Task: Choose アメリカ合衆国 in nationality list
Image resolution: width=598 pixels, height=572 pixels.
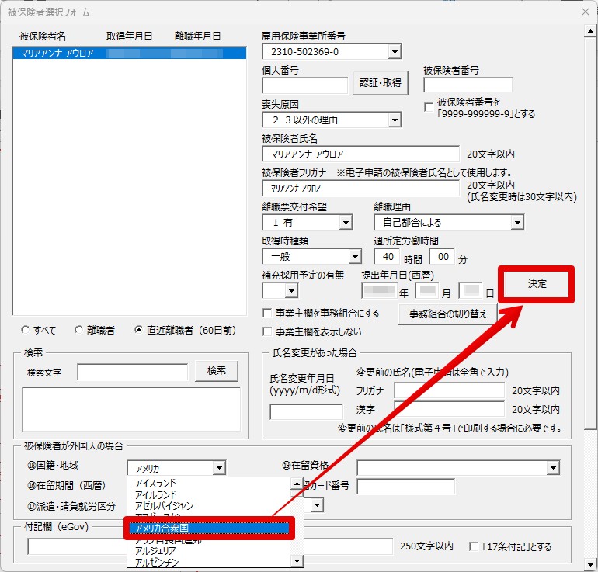Action: coord(209,529)
